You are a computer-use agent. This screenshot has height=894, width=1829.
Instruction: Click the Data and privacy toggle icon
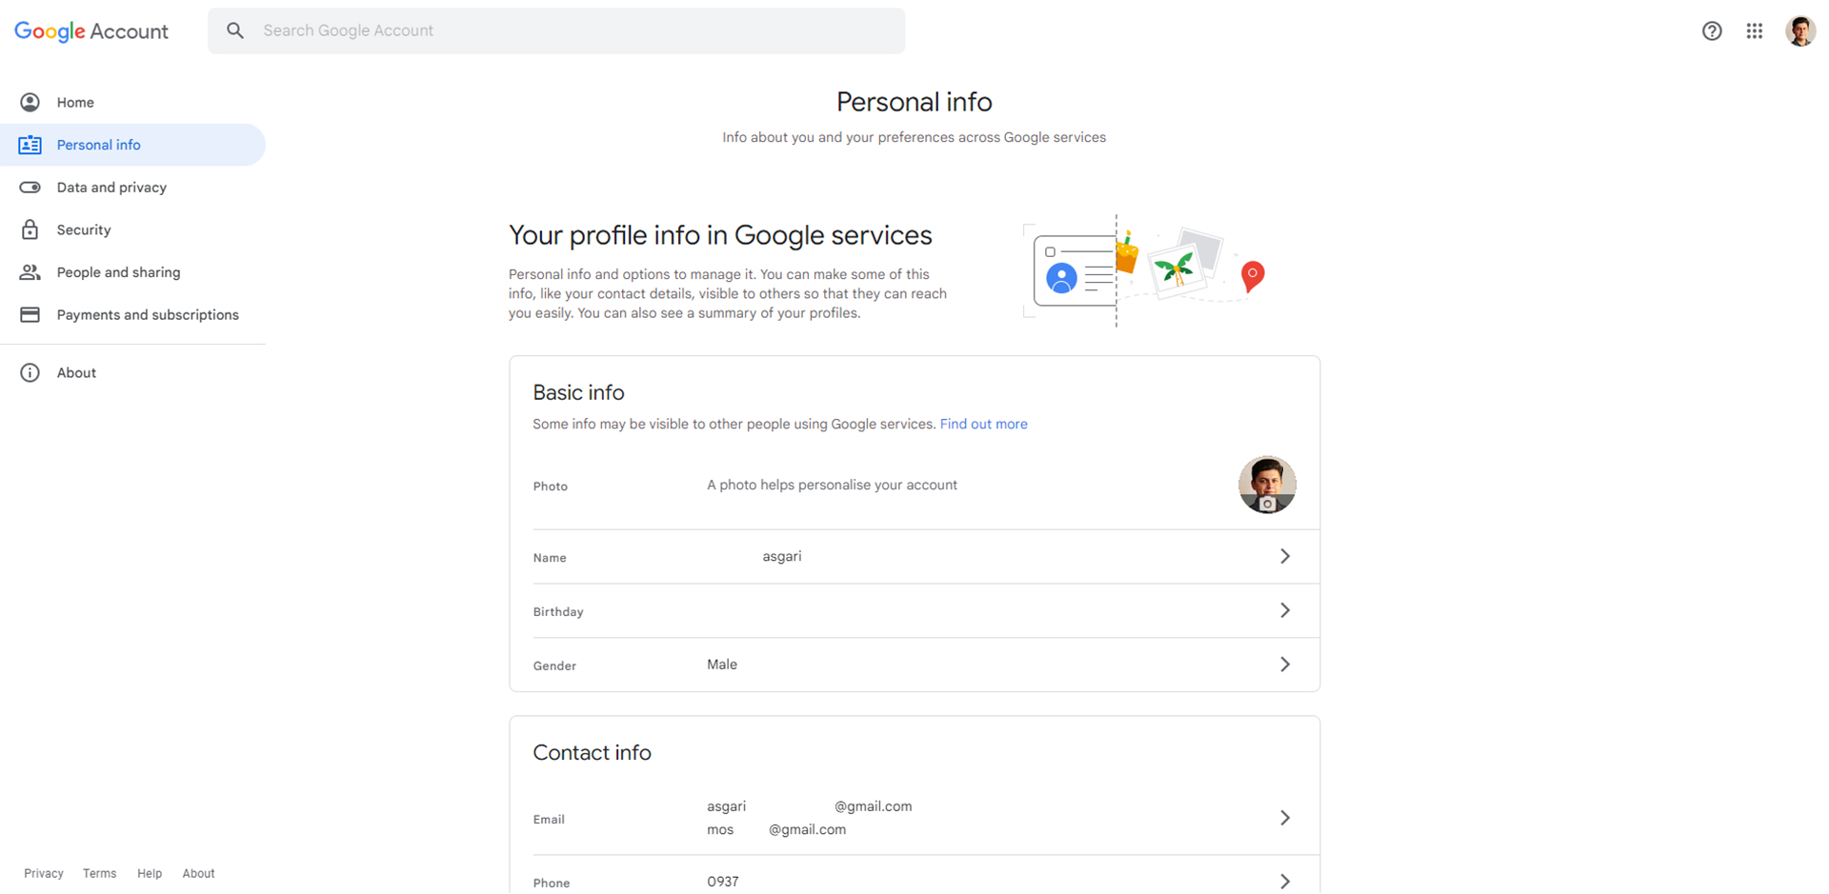pyautogui.click(x=30, y=188)
